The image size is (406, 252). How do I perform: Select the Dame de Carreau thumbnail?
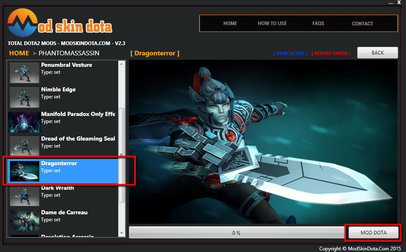pos(25,220)
